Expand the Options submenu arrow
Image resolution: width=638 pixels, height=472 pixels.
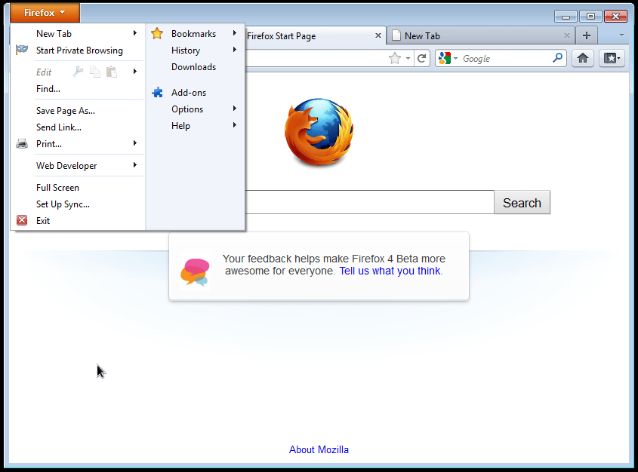coord(235,109)
